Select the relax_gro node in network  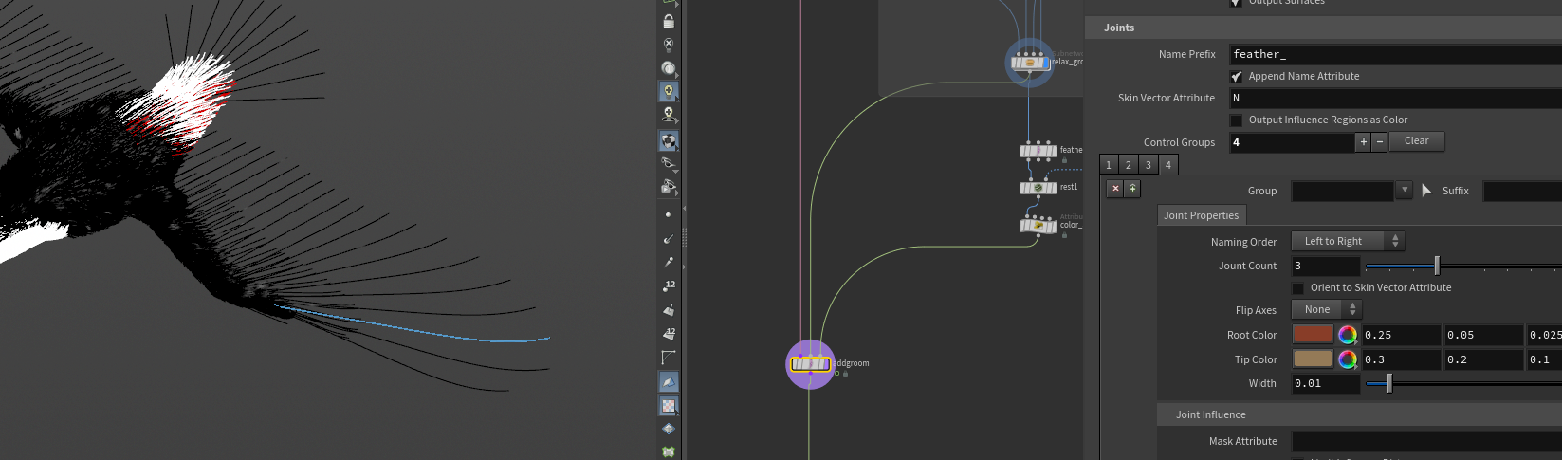1029,63
